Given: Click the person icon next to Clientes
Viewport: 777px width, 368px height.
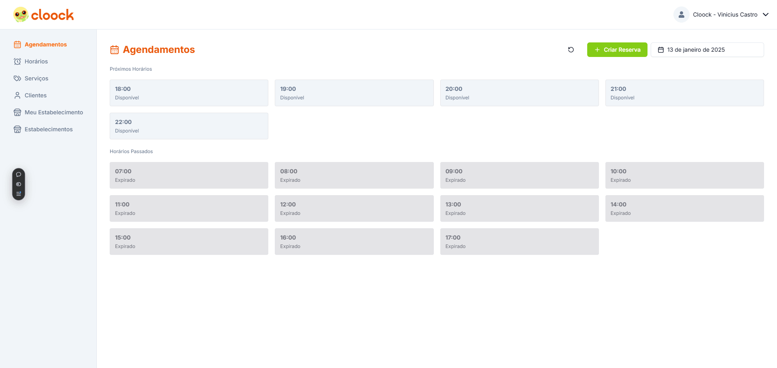Looking at the screenshot, I should pos(17,95).
